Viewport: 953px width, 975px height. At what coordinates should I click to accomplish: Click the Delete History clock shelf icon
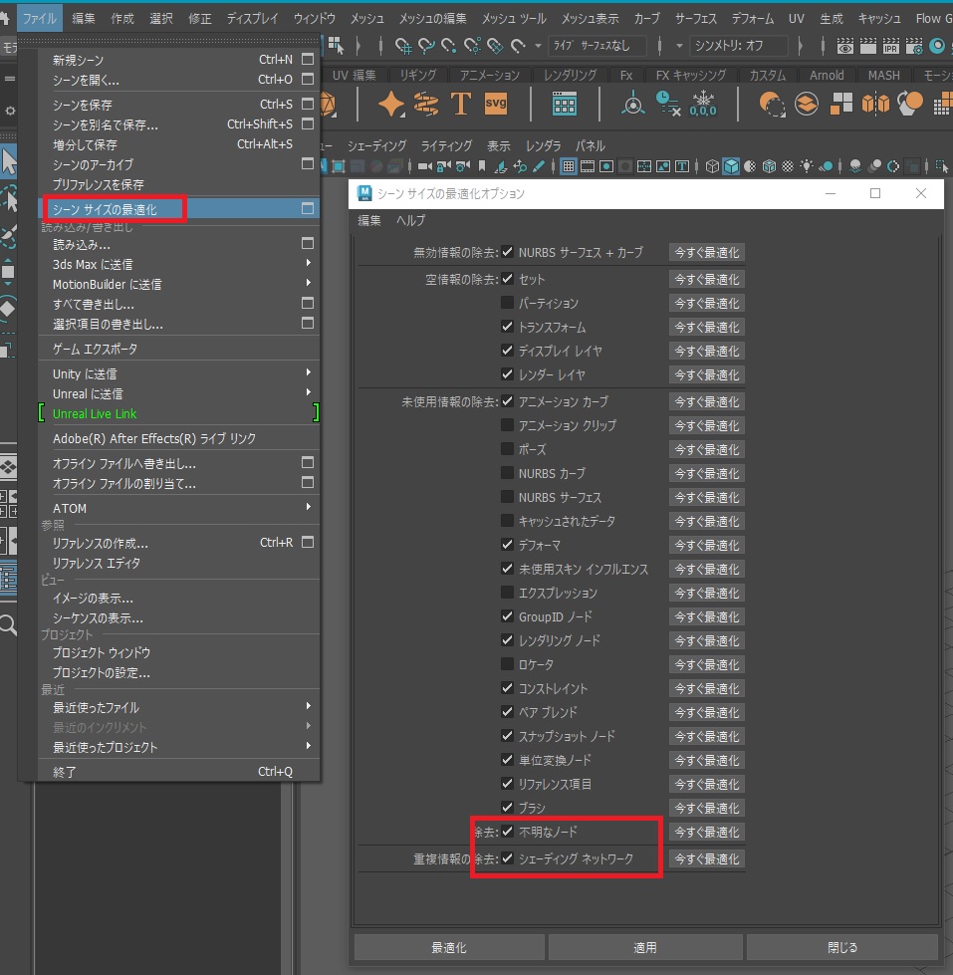click(x=667, y=104)
